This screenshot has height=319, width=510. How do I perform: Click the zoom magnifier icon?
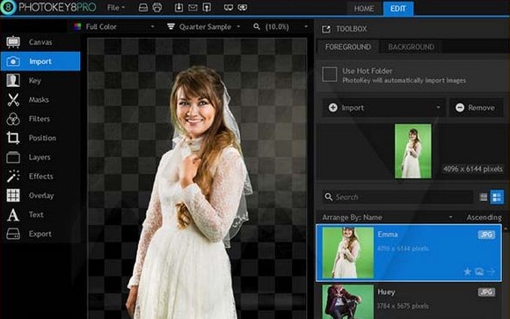257,26
